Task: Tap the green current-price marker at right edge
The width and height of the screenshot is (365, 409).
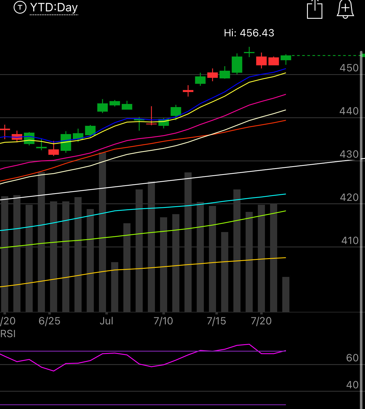Action: pos(363,55)
